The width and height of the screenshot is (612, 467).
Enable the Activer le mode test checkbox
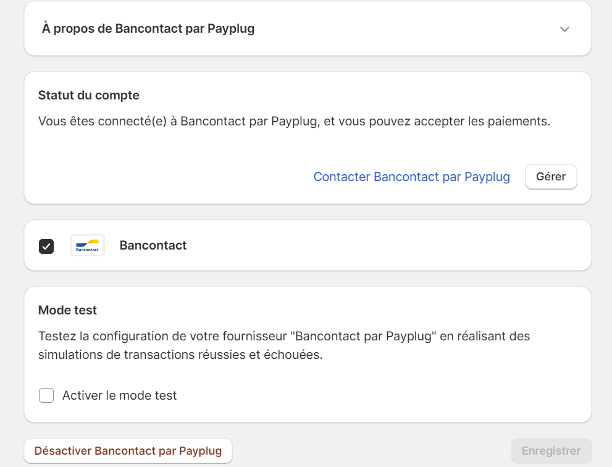[46, 395]
